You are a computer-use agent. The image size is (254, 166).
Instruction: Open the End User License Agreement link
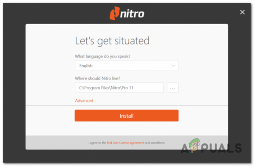coord(125,143)
